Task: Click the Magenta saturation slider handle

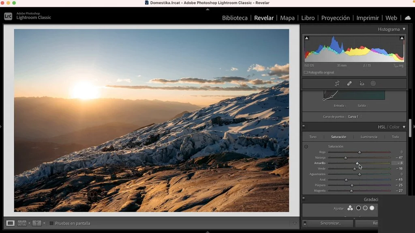Action: (x=351, y=191)
